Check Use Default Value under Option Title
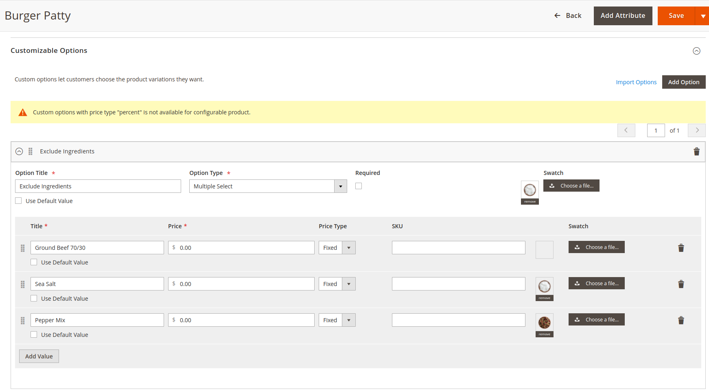 tap(19, 201)
